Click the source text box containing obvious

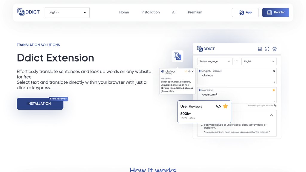[237, 76]
